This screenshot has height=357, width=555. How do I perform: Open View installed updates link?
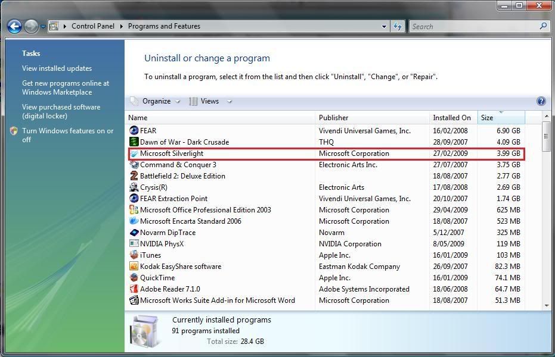point(57,68)
